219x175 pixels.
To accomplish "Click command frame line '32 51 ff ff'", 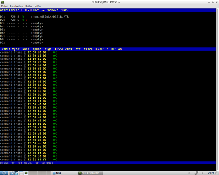I will [x=28, y=160].
